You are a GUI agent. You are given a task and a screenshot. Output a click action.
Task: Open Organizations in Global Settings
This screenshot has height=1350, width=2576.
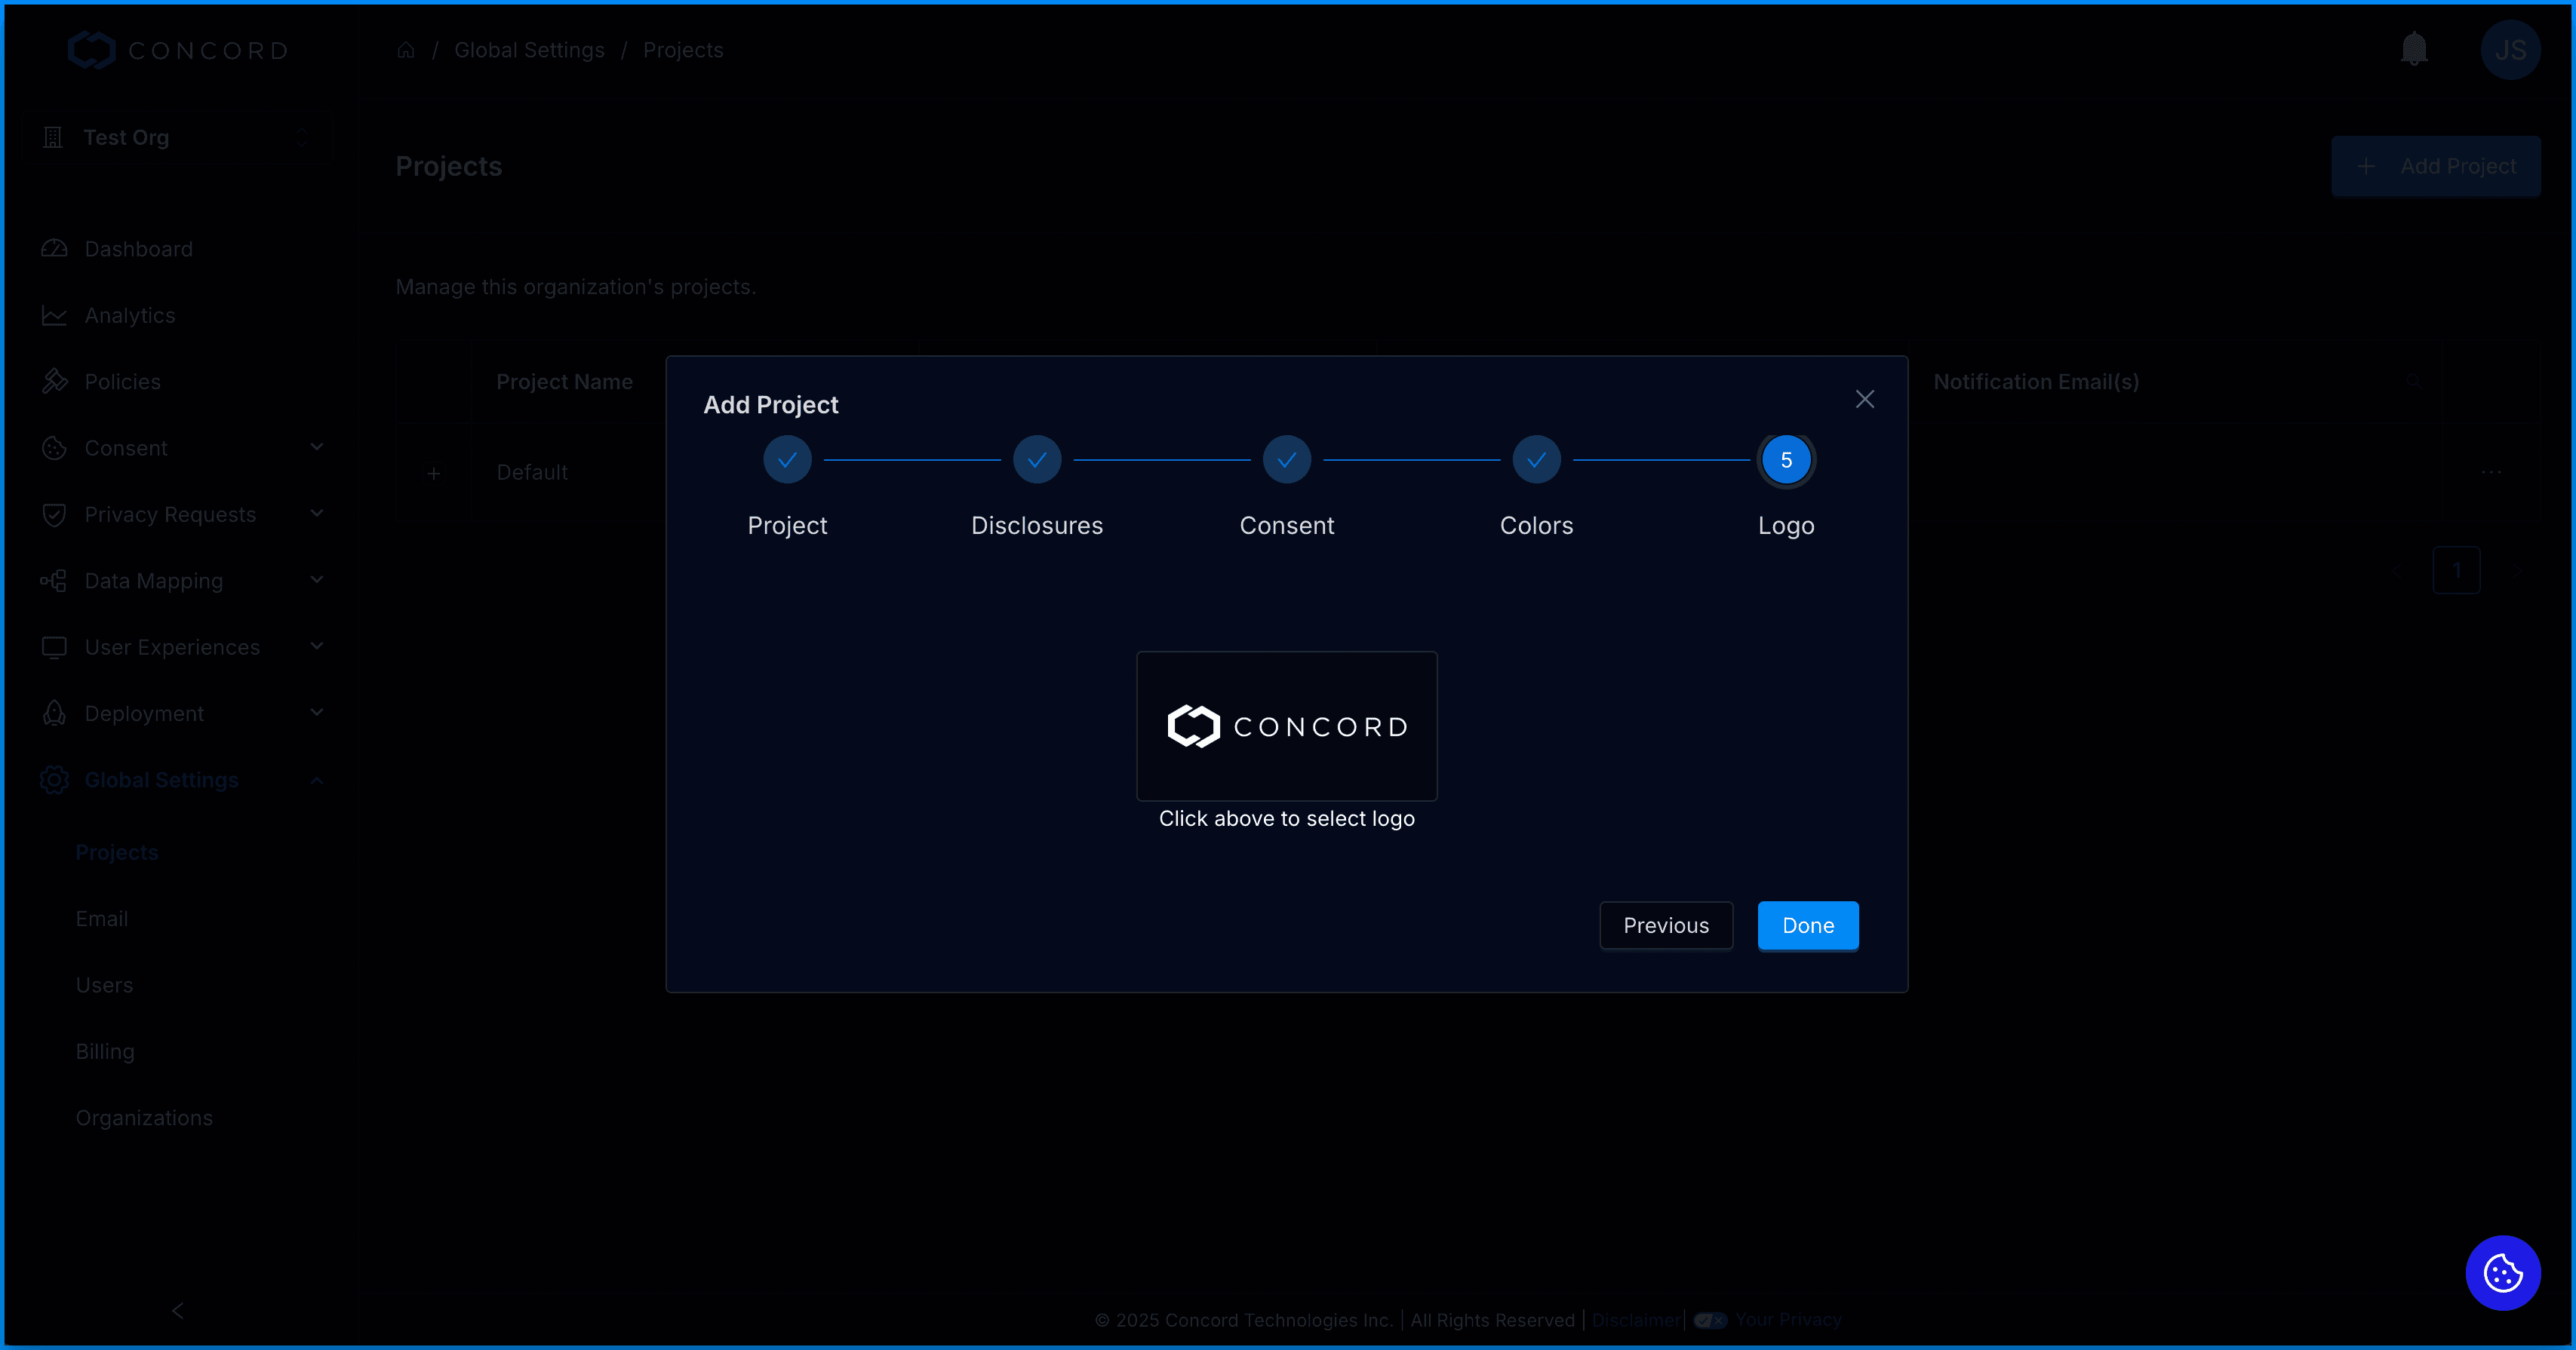coord(144,1117)
